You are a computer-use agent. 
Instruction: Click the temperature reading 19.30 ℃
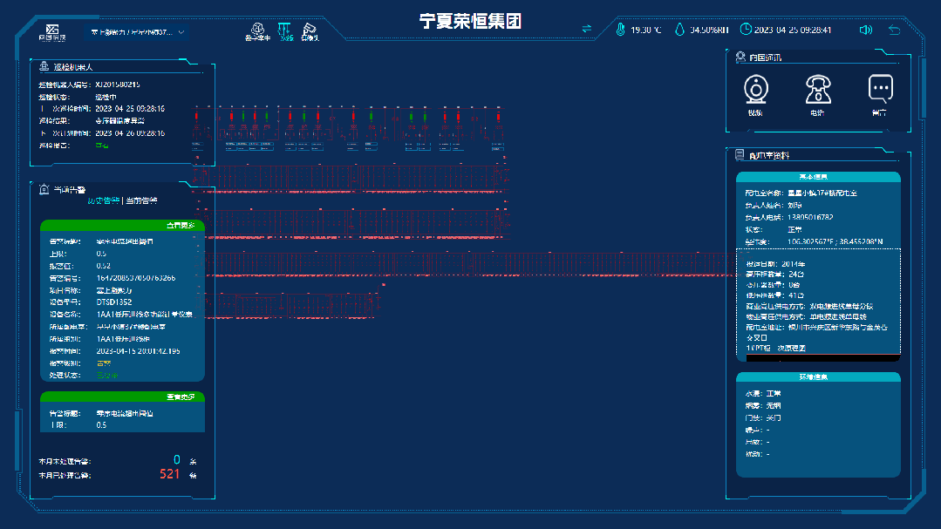coord(645,30)
